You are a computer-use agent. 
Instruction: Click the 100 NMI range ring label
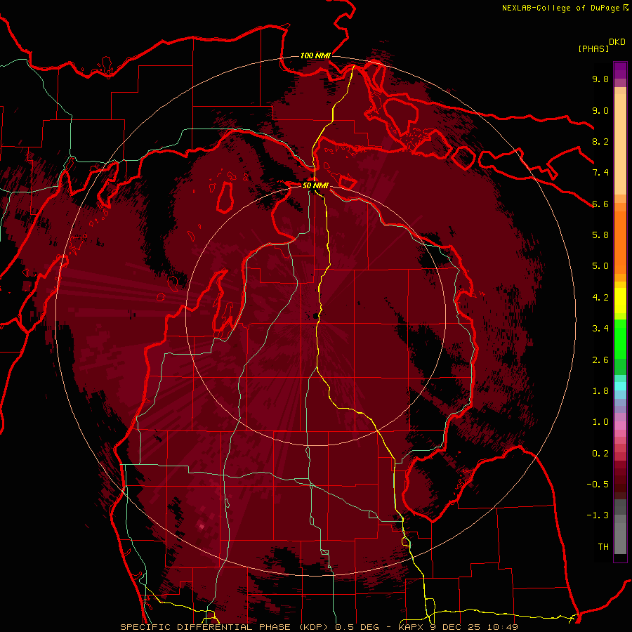pyautogui.click(x=315, y=55)
